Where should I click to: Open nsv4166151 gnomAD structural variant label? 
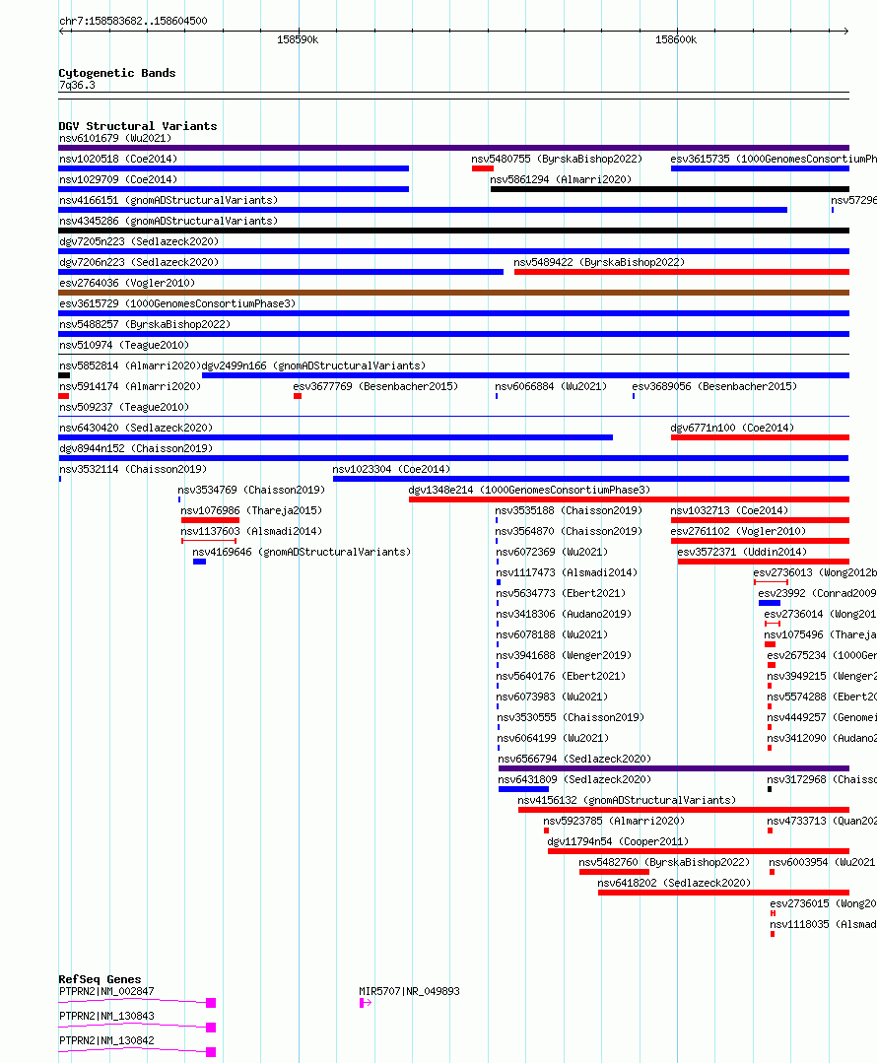169,200
